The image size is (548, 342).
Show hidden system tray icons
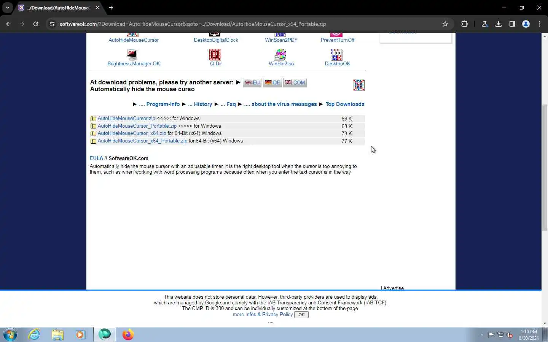click(x=482, y=335)
